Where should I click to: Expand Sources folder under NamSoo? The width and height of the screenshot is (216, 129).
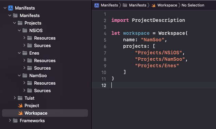click(24, 90)
